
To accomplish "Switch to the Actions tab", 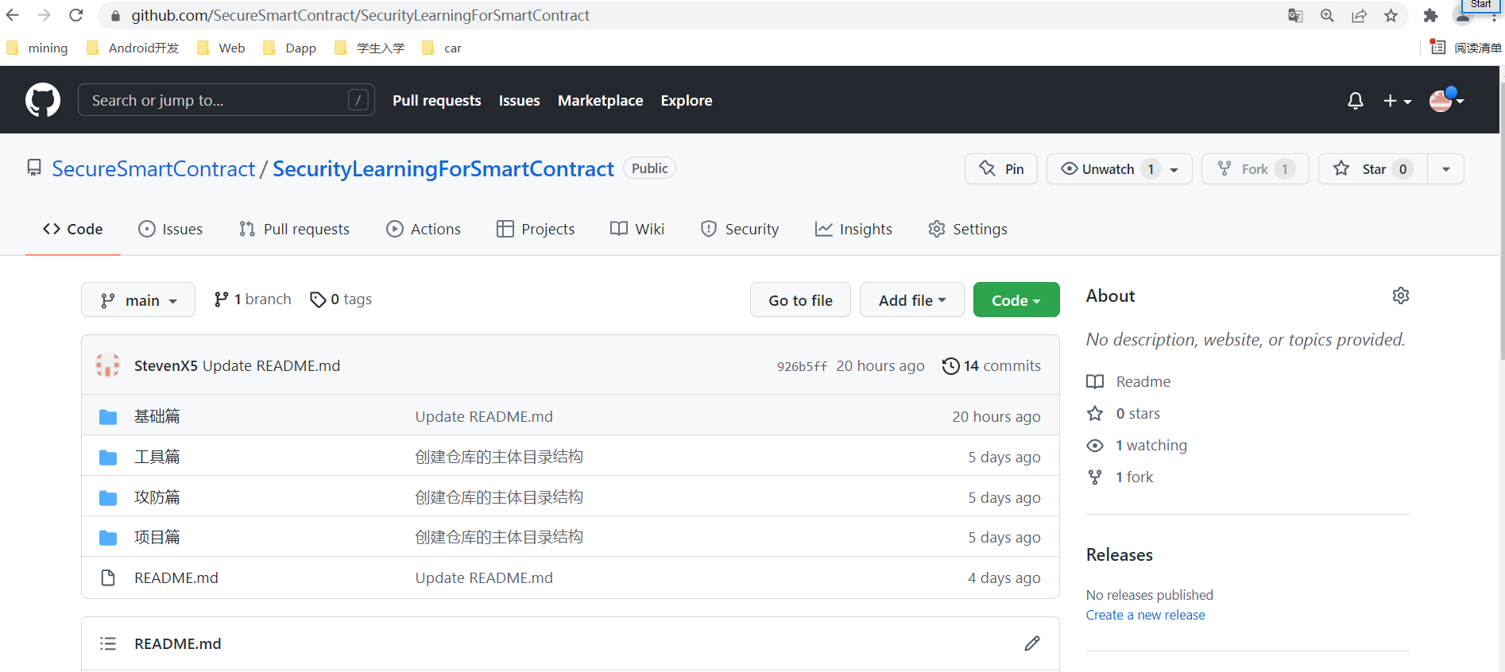I will pos(424,229).
